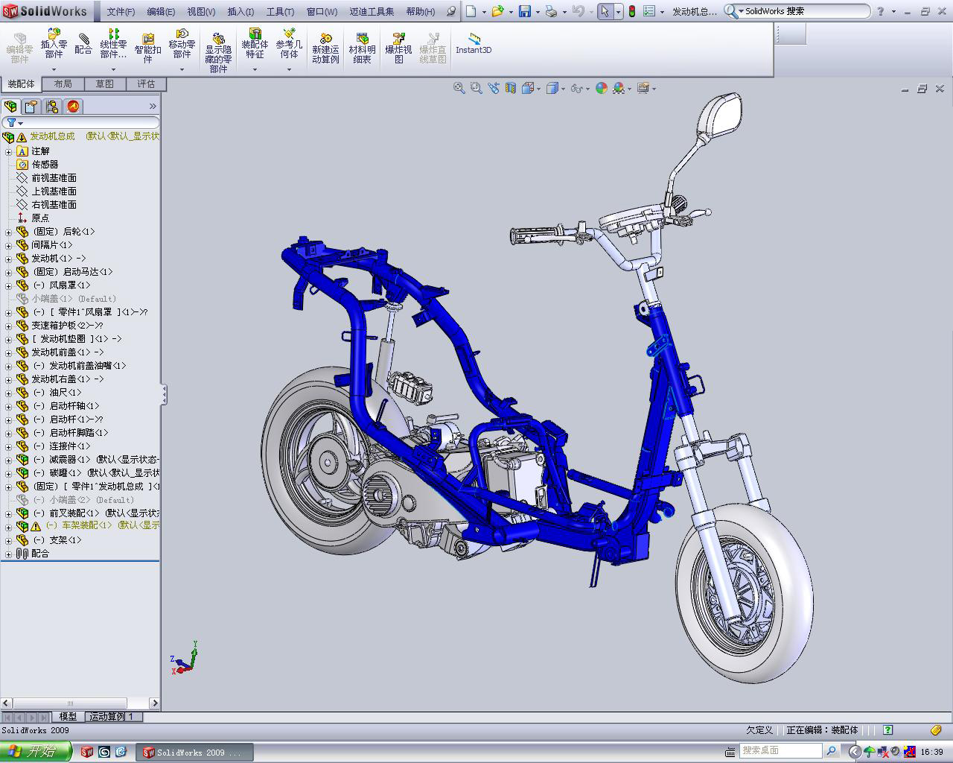This screenshot has width=953, height=763.
Task: Open the Display Style dropdown arrow
Action: click(x=562, y=88)
